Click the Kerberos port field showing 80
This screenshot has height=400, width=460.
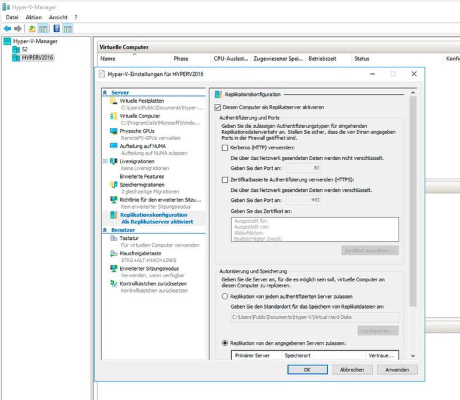pos(304,168)
